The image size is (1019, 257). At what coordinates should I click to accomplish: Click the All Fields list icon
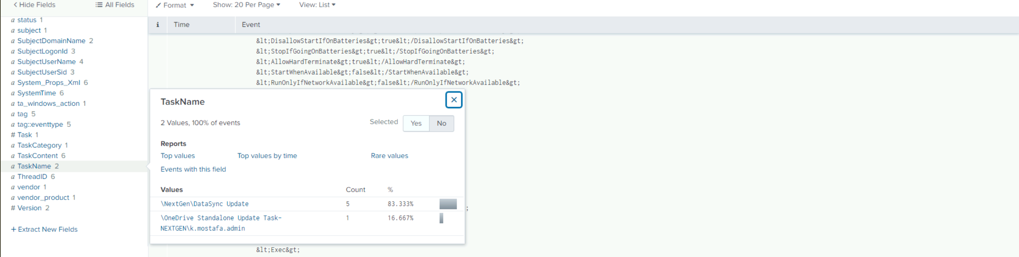tap(99, 5)
